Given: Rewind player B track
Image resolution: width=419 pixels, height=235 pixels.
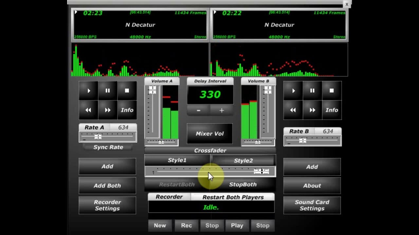Looking at the screenshot, I should click(293, 110).
